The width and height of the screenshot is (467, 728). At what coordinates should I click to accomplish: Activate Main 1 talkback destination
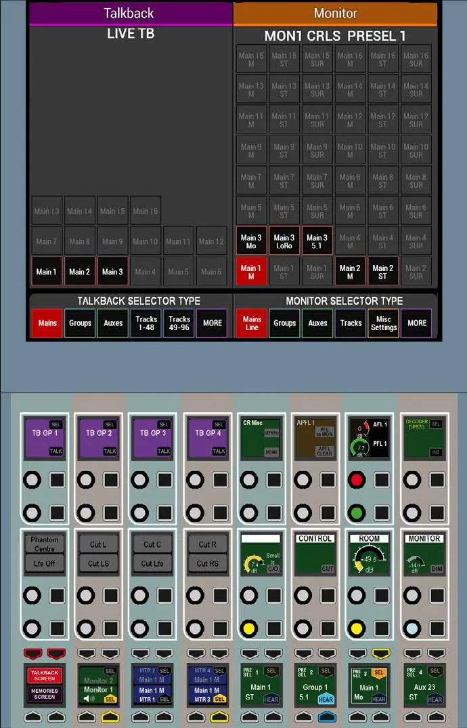click(47, 272)
